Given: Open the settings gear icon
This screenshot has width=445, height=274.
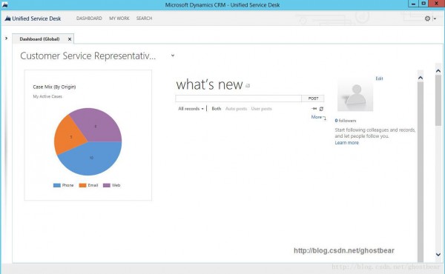Looking at the screenshot, I should (427, 19).
